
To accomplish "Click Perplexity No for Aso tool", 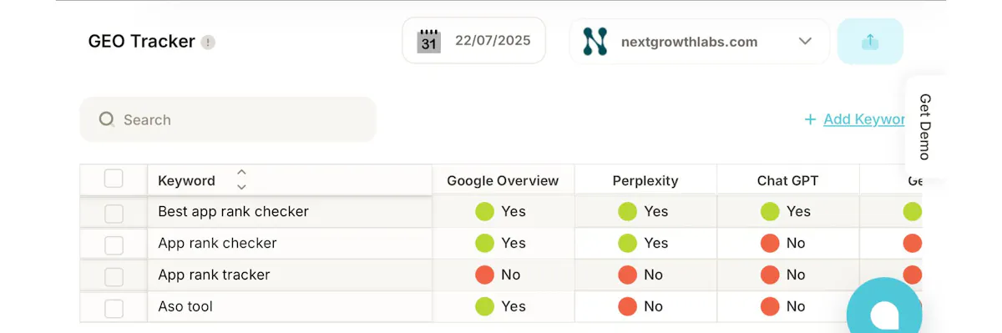I will click(x=640, y=306).
